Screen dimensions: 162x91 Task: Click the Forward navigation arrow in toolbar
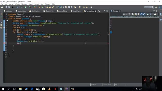click(91, 7)
